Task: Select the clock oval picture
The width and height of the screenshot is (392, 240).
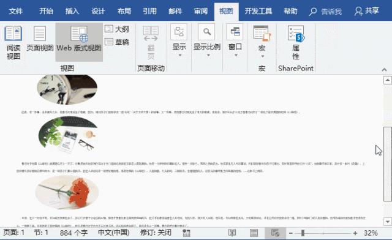Action: (x=67, y=89)
